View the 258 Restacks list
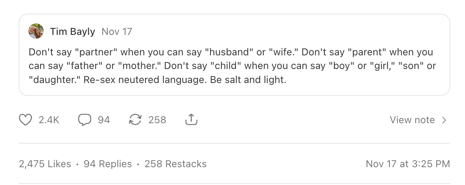Viewport: 465px width, 185px height. click(x=176, y=164)
